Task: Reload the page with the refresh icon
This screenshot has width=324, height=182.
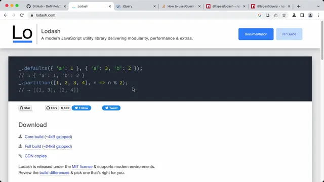Action: (x=22, y=15)
